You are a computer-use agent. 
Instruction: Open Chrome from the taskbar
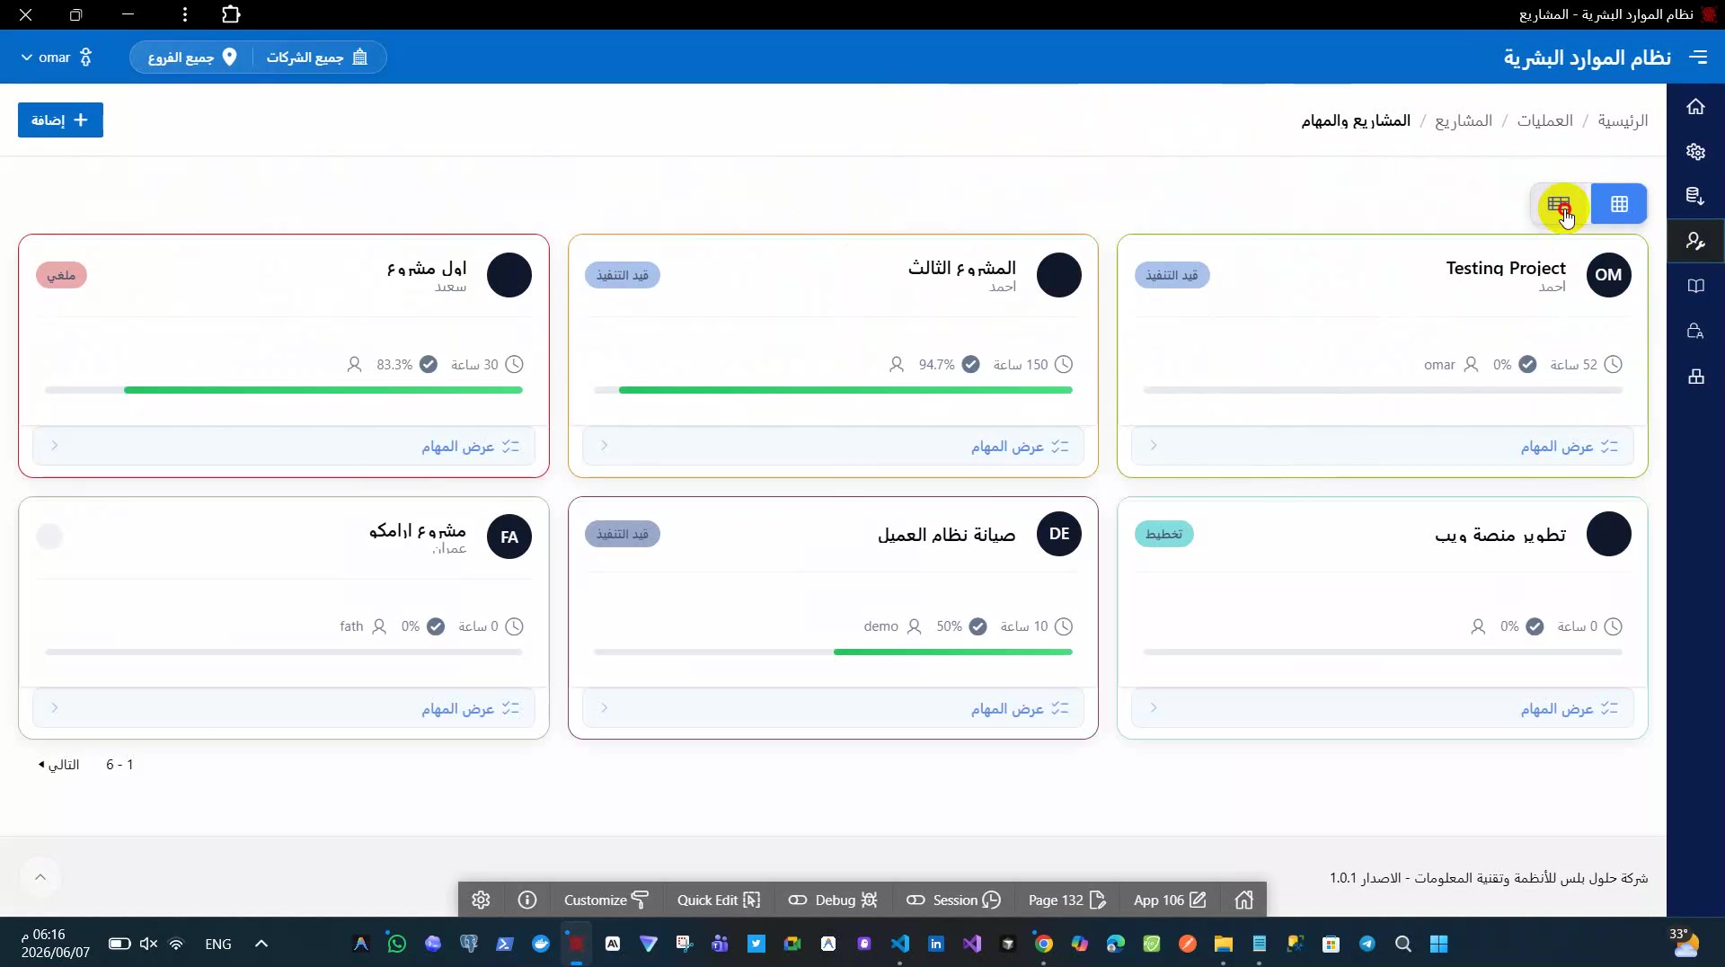tap(1043, 944)
